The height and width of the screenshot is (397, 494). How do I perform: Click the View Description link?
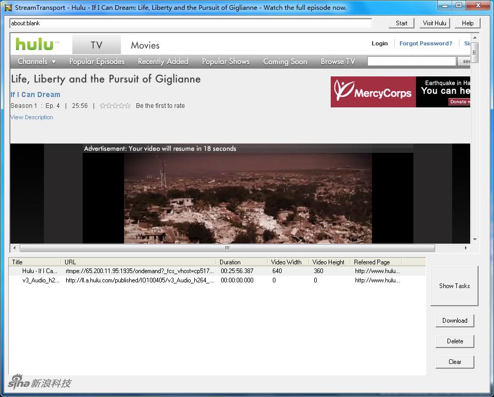click(x=32, y=117)
